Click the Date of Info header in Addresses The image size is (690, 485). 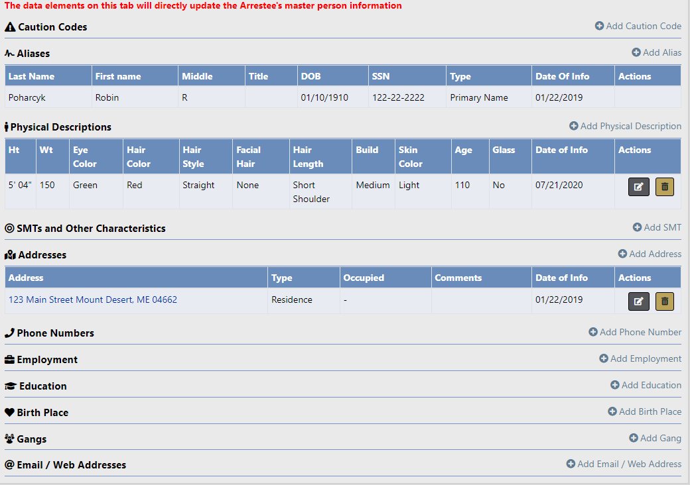pos(561,278)
